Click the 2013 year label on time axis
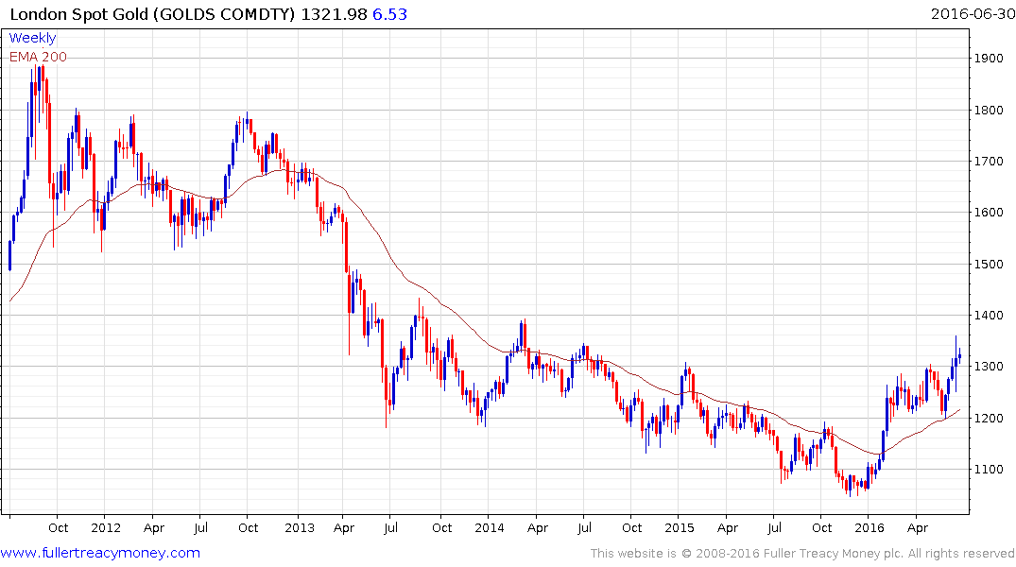The height and width of the screenshot is (567, 1016). [x=300, y=528]
